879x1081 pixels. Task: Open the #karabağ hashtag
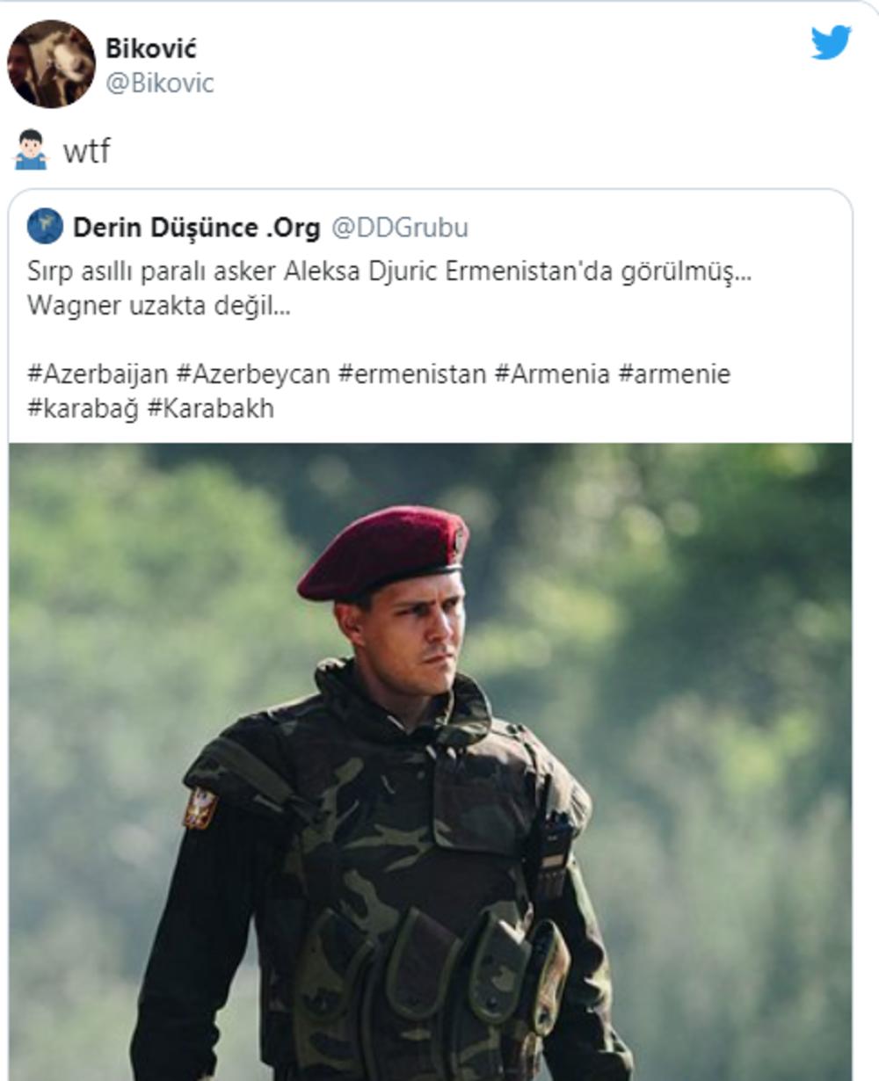[x=84, y=409]
